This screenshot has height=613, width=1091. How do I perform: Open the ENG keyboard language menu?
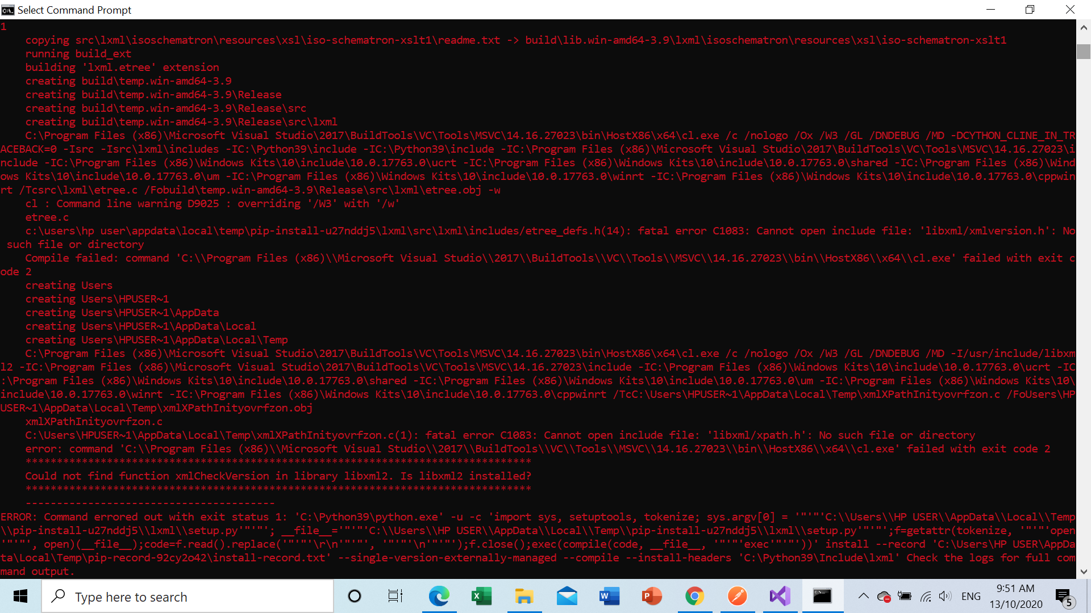pos(972,596)
